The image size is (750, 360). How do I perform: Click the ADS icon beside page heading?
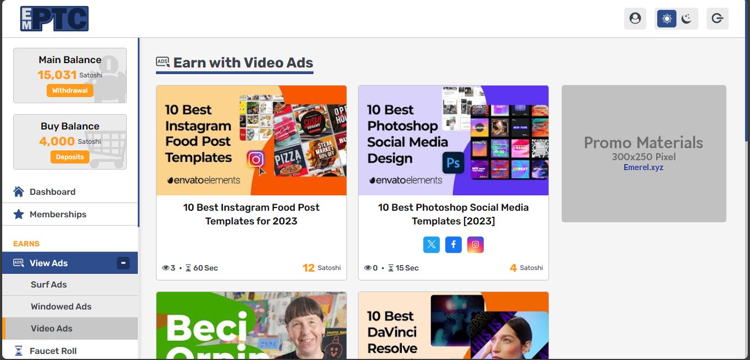pyautogui.click(x=163, y=62)
